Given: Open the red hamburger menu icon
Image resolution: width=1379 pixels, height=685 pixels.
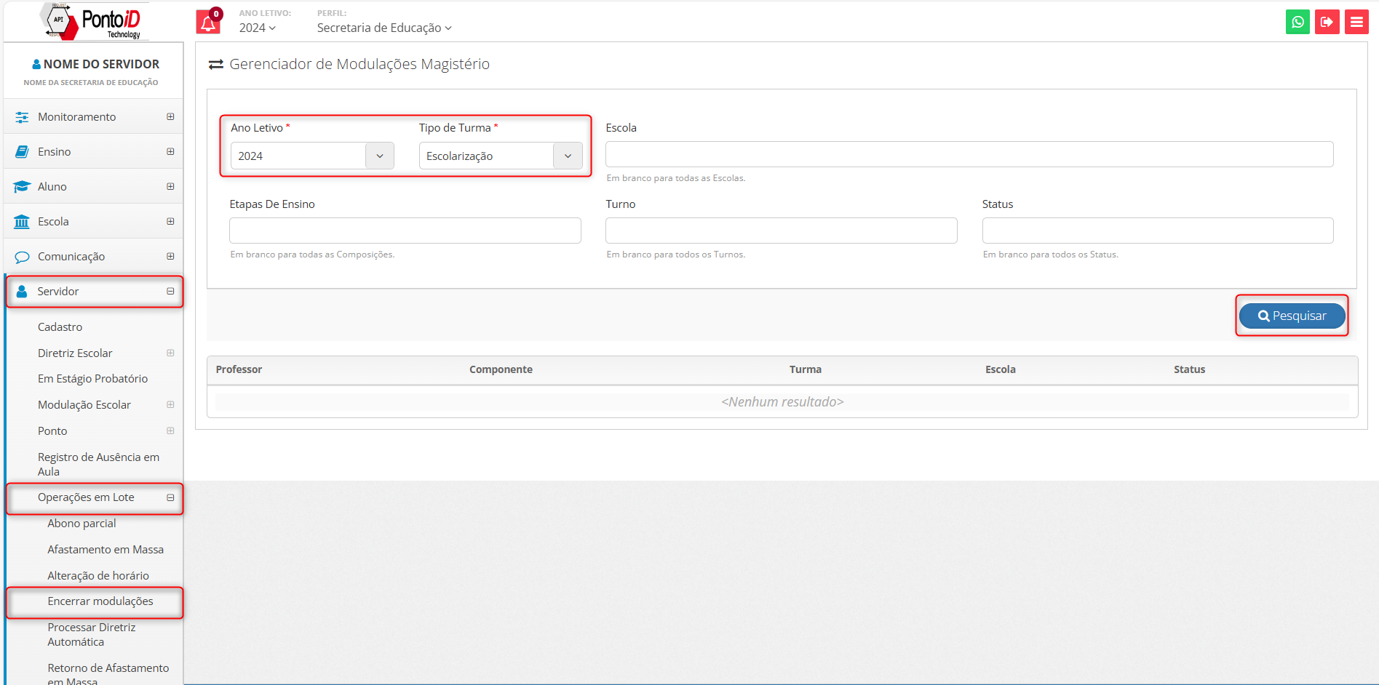Looking at the screenshot, I should (x=1356, y=22).
